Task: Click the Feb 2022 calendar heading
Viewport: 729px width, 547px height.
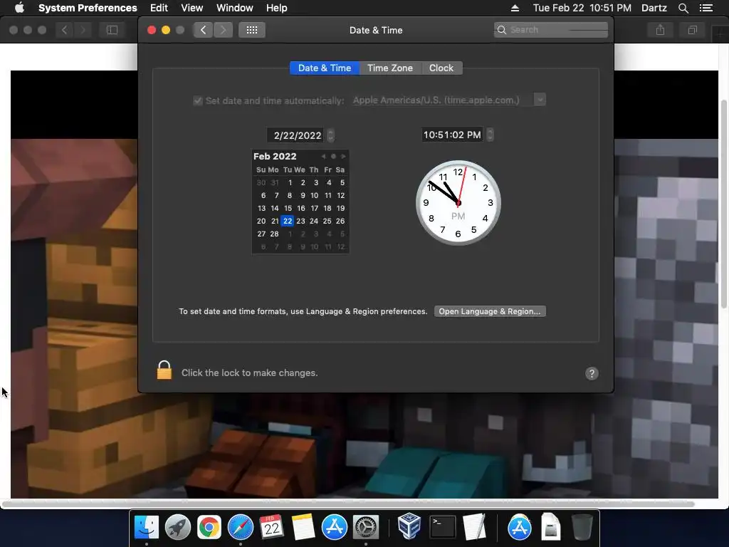Action: pos(275,156)
